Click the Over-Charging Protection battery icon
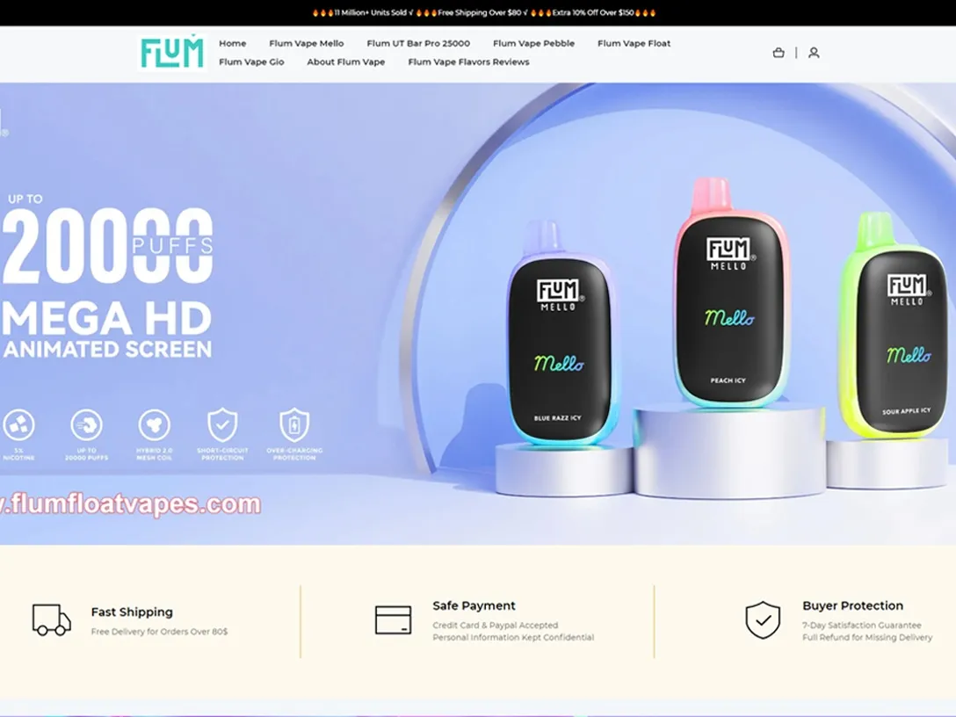Image resolution: width=956 pixels, height=717 pixels. pyautogui.click(x=294, y=424)
